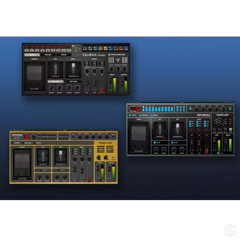Toggle the Cabinet checkbox in MP1 Pro
Screen dimensions: 240x240
130,115
